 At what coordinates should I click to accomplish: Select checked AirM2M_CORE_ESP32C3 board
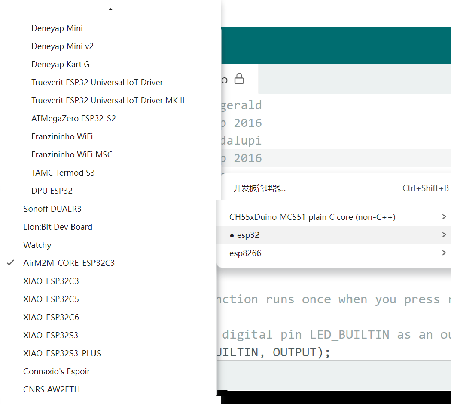[x=69, y=263]
